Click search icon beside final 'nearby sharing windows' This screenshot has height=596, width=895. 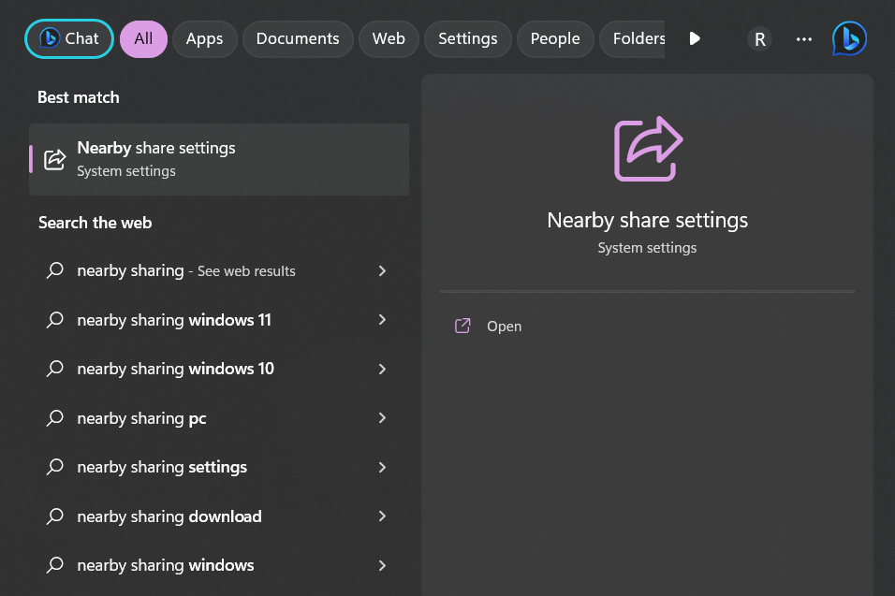(x=55, y=565)
